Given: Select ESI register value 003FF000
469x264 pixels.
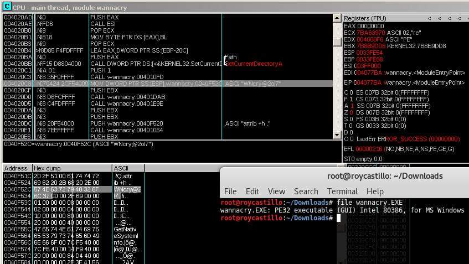Looking at the screenshot, I should click(367, 66).
